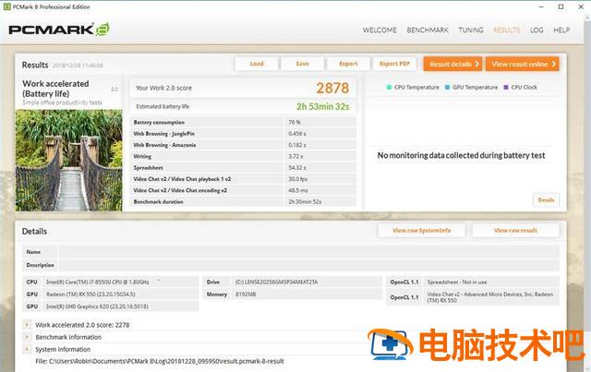Select the RESULTS tab
This screenshot has height=372, width=591.
coord(507,30)
